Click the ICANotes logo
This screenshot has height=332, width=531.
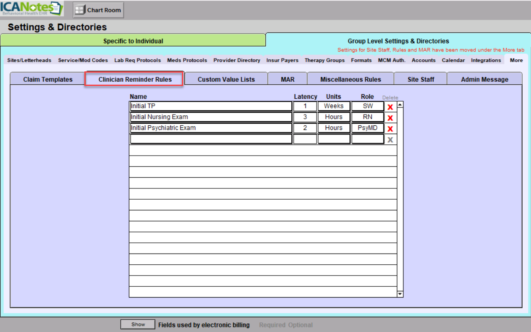(32, 9)
